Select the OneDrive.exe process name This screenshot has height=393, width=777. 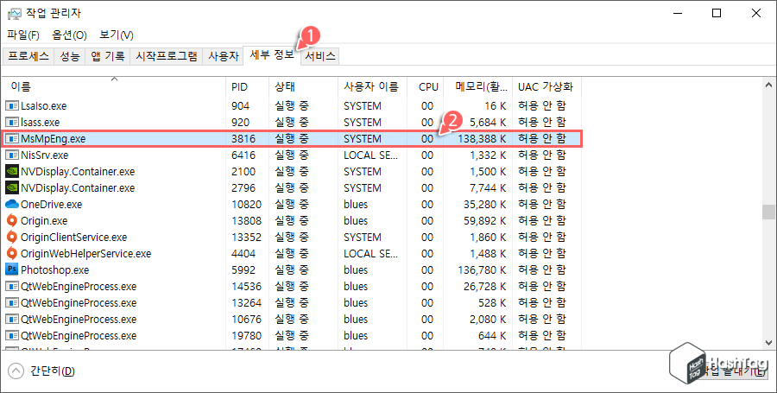tap(52, 204)
